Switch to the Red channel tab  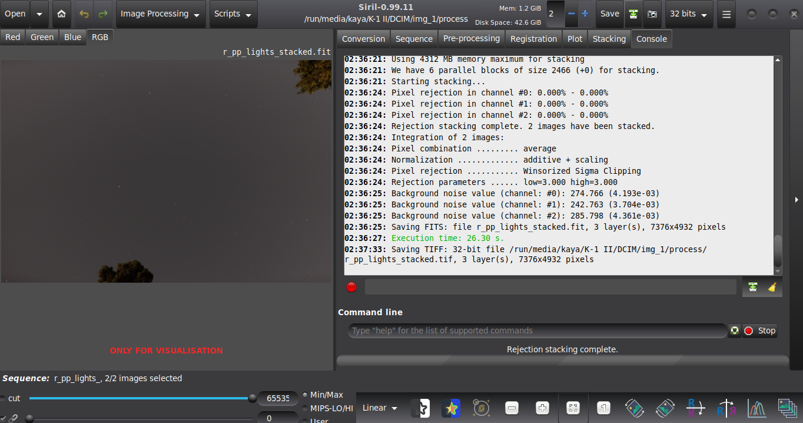pos(12,37)
